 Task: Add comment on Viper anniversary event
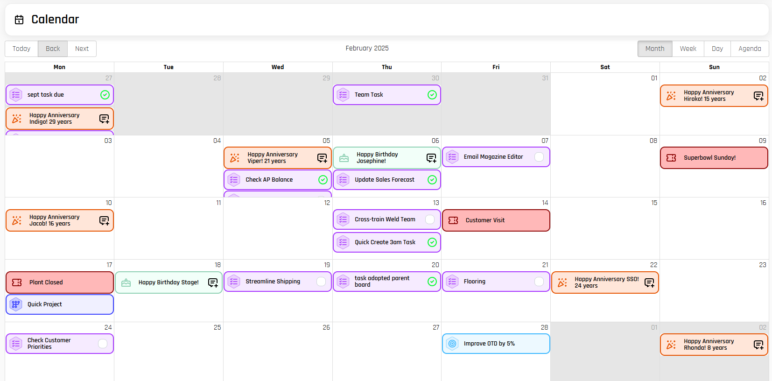point(322,158)
